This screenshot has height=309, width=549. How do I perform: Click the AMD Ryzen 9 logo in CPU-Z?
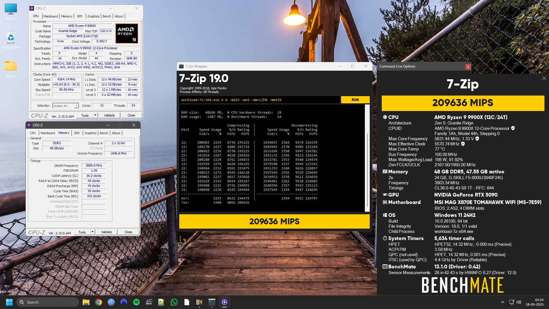127,33
